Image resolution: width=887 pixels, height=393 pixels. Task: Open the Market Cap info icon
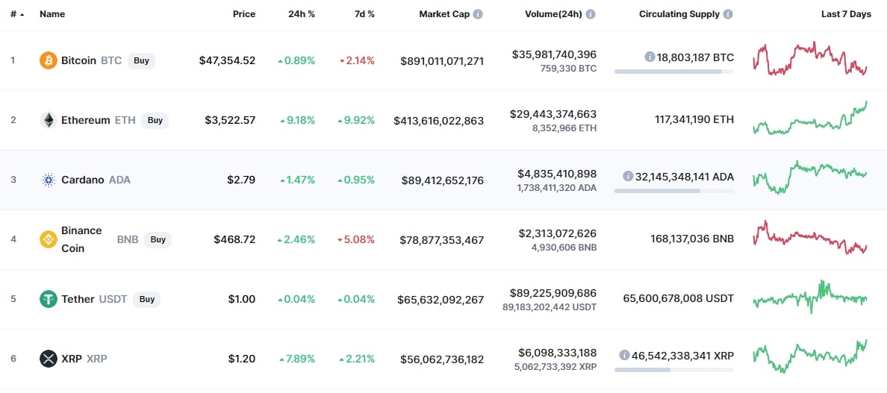point(478,14)
